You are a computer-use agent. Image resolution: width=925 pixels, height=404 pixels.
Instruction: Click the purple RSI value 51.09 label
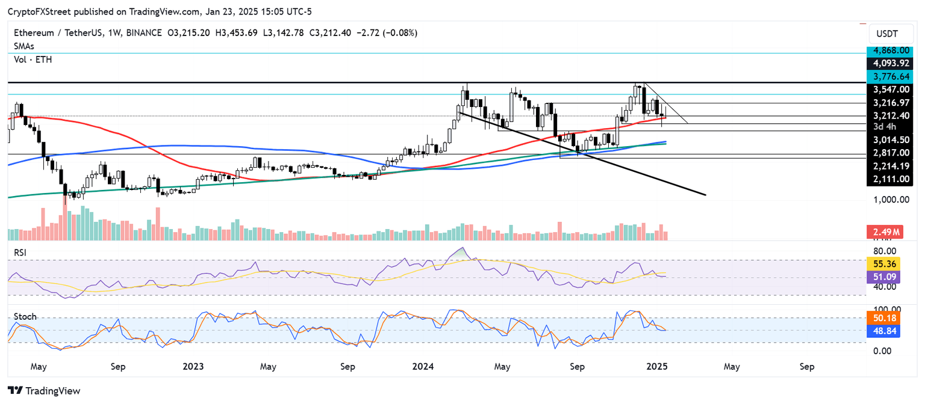coord(883,275)
